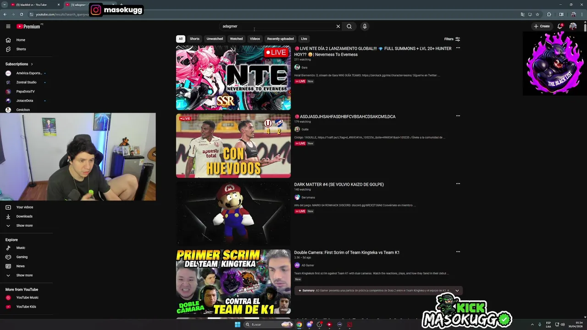Open more options for NTE live video
This screenshot has height=330, width=587.
[458, 48]
